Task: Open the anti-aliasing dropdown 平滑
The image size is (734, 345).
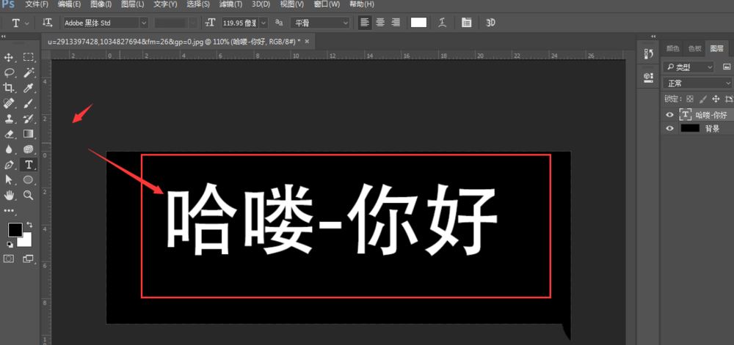Action: coord(320,23)
